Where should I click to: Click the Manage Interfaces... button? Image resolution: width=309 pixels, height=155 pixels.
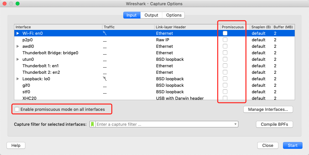tap(268, 109)
